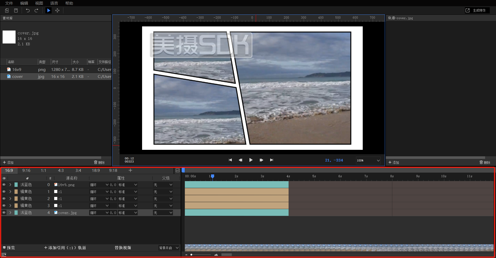
Task: Toggle visibility of the cover.jpg layer
Action: (4, 212)
